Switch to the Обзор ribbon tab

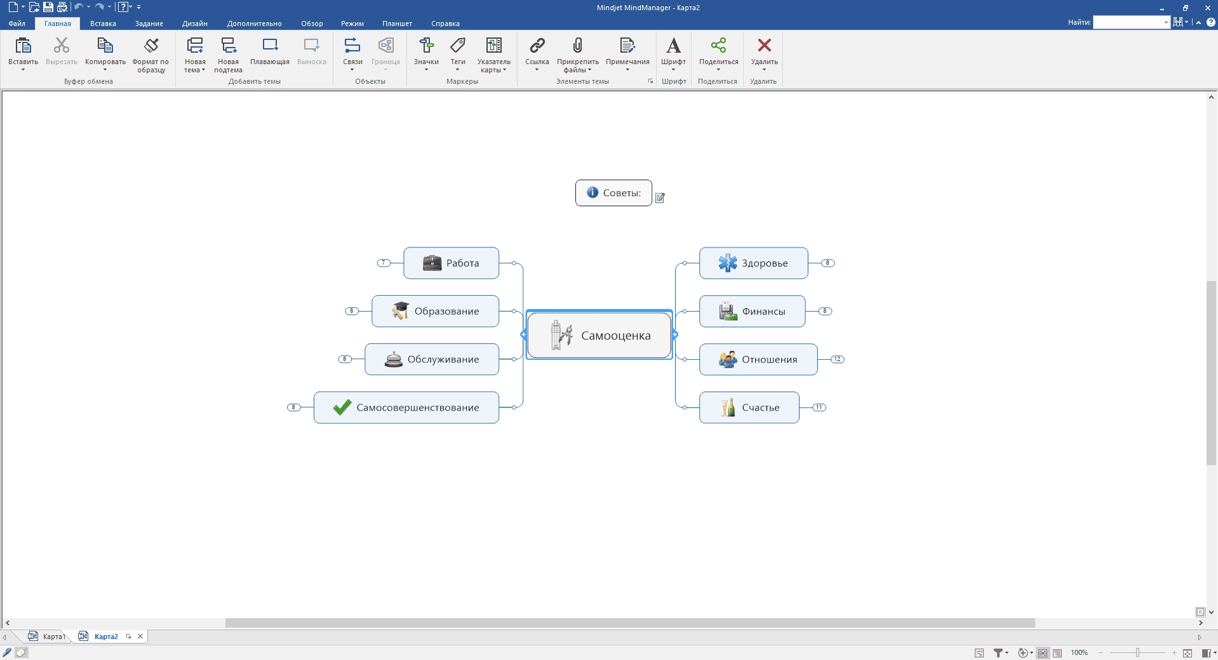tap(312, 23)
